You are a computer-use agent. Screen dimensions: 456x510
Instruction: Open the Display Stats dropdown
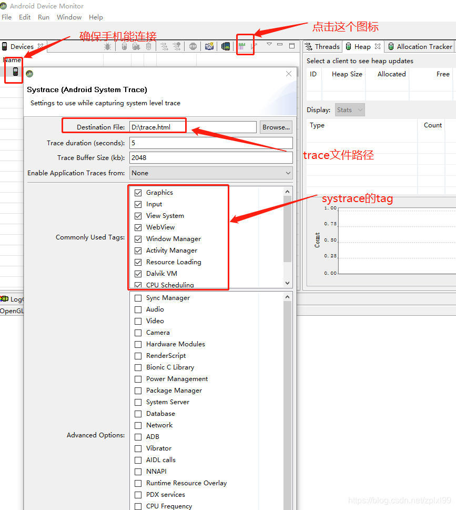coord(350,110)
